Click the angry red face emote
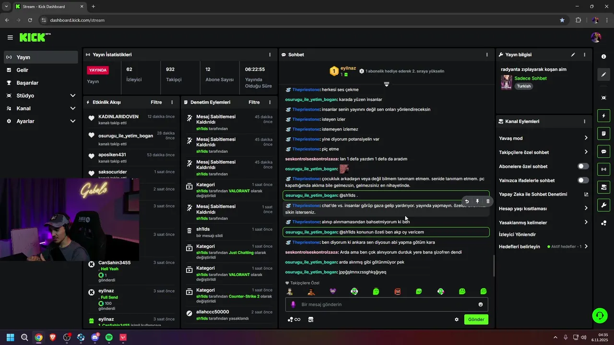The width and height of the screenshot is (614, 345). pyautogui.click(x=397, y=291)
